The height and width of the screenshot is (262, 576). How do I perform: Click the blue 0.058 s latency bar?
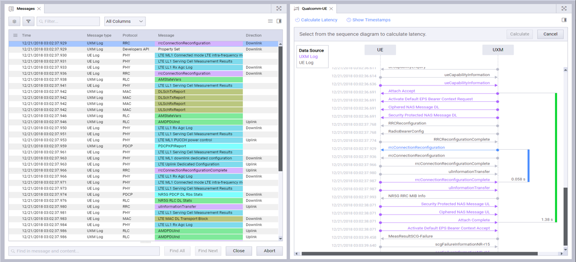coord(528,166)
